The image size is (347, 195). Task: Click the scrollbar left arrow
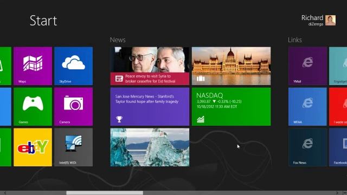(x=5, y=193)
